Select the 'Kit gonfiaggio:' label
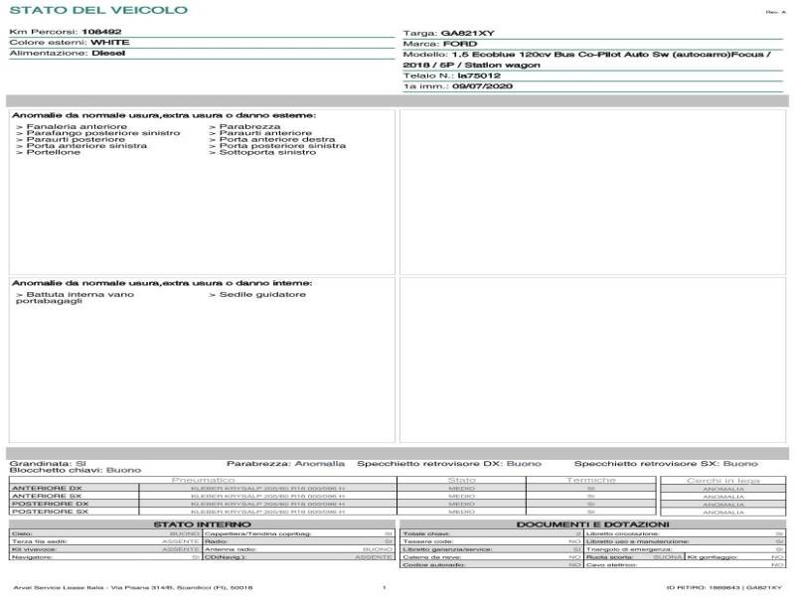This screenshot has height=596, width=795. 712,557
